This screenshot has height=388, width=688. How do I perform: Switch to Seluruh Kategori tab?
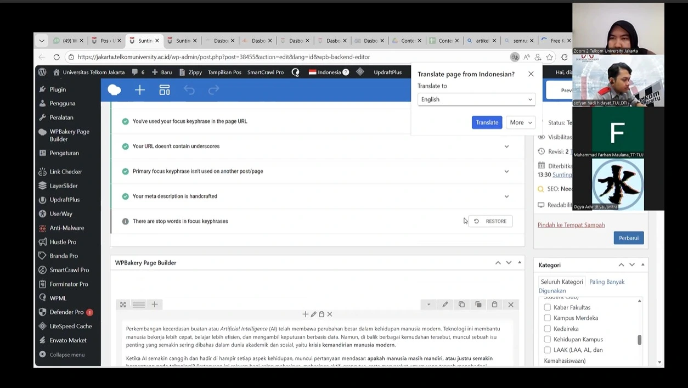pos(562,282)
